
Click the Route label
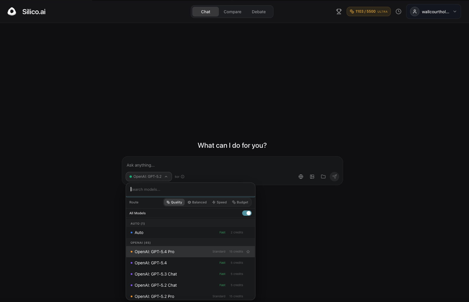click(134, 202)
